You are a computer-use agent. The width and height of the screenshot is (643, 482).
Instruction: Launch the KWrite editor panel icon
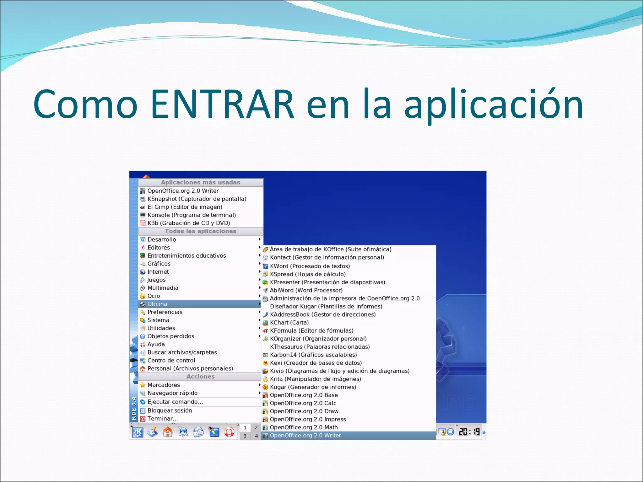point(214,432)
